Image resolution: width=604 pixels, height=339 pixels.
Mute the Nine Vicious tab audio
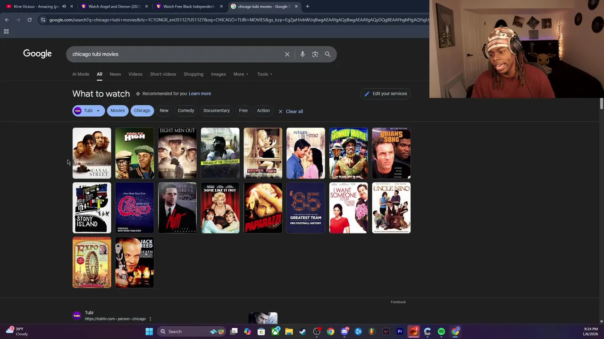tap(64, 7)
